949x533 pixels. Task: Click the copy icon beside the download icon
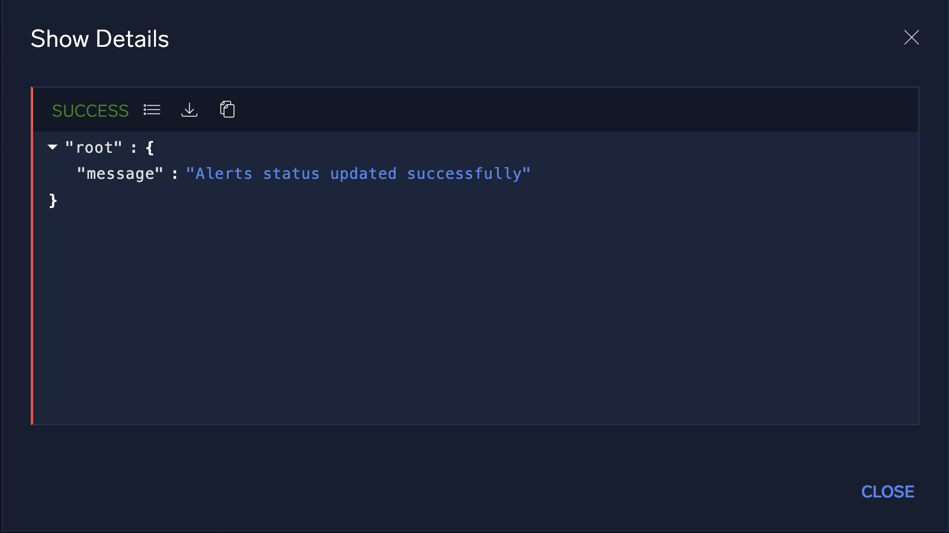227,110
